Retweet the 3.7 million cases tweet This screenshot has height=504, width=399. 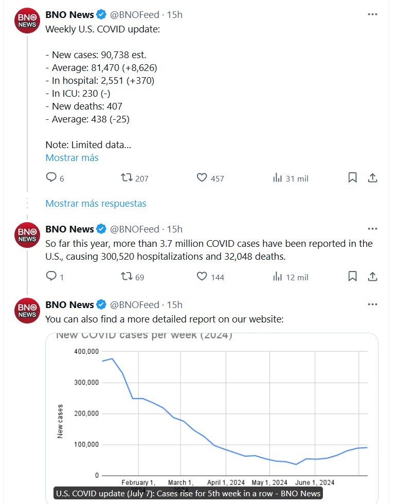126,277
